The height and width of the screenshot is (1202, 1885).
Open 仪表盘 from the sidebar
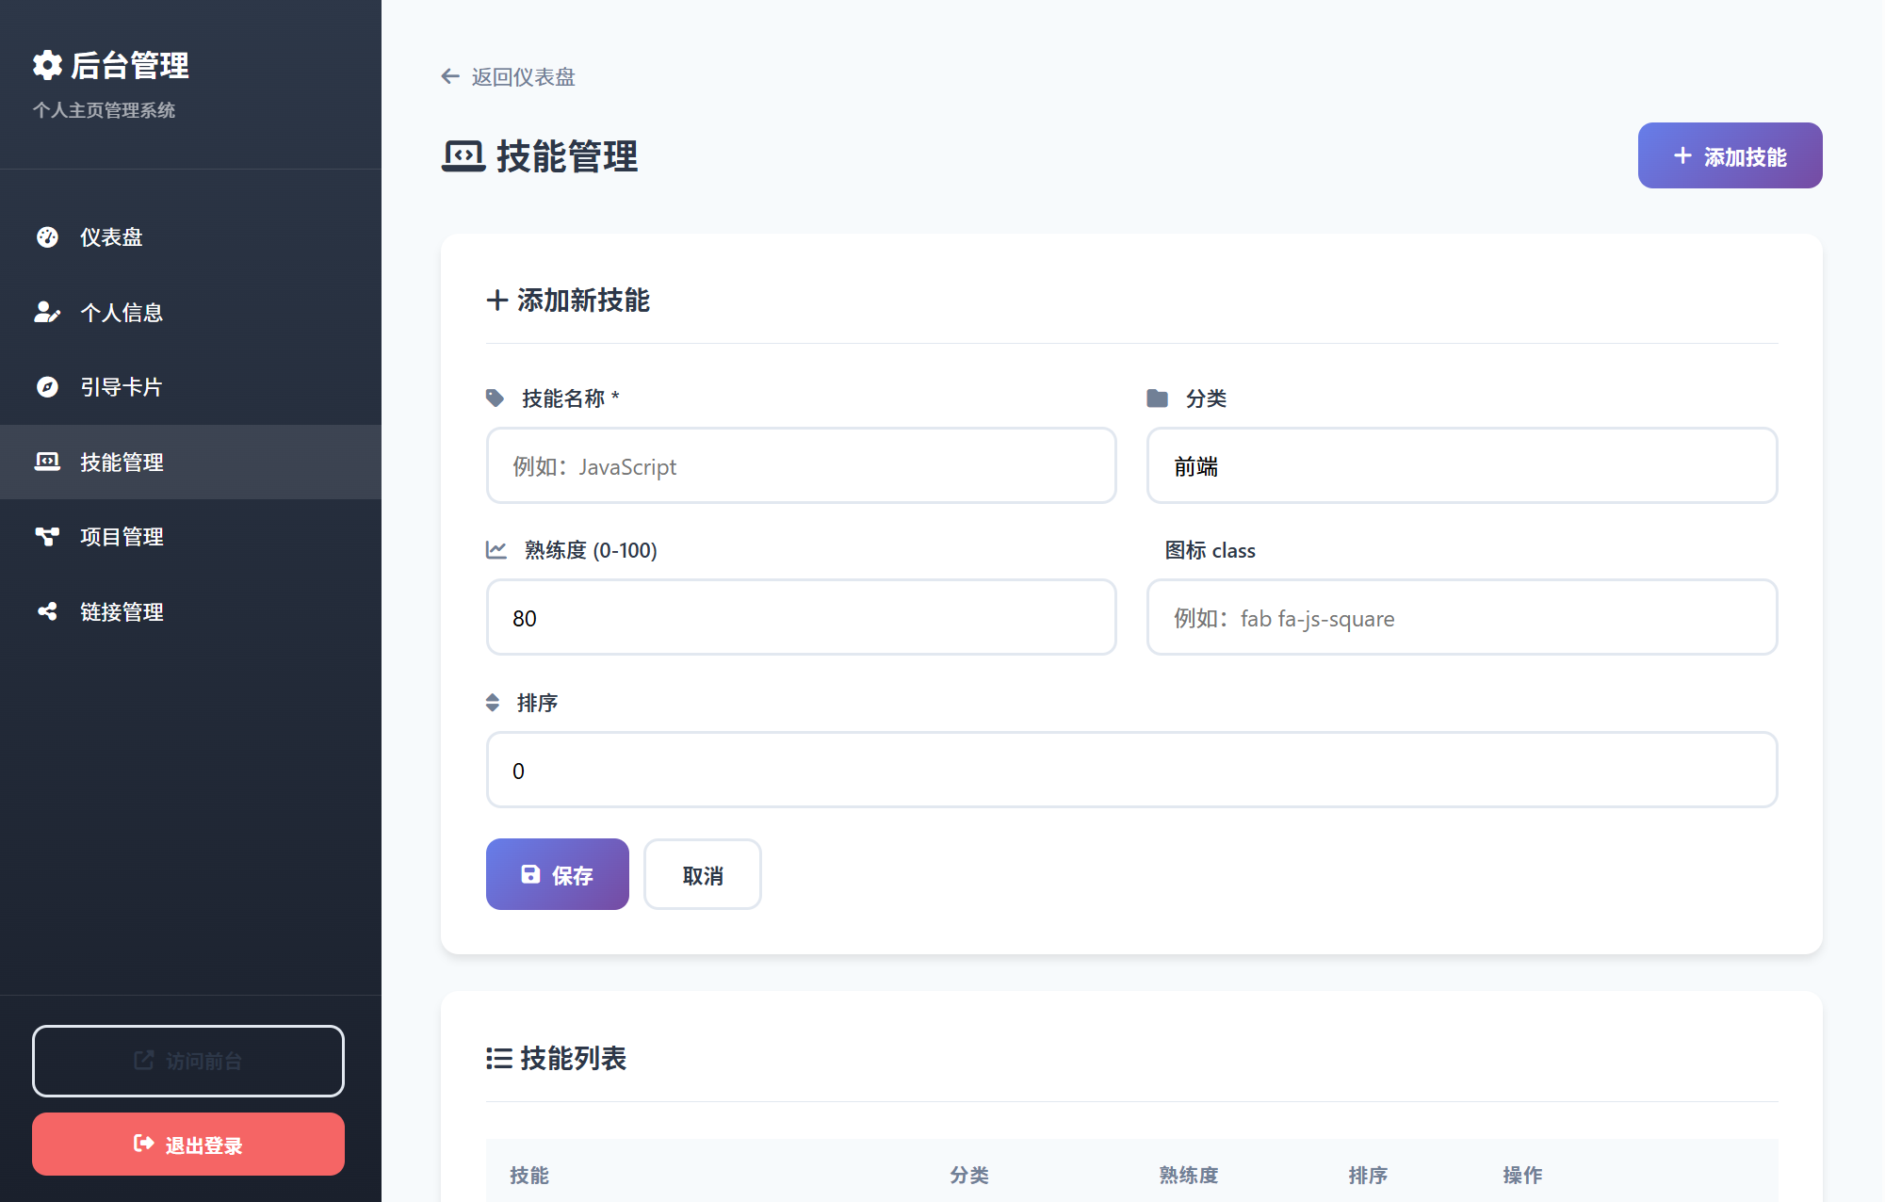click(x=190, y=237)
